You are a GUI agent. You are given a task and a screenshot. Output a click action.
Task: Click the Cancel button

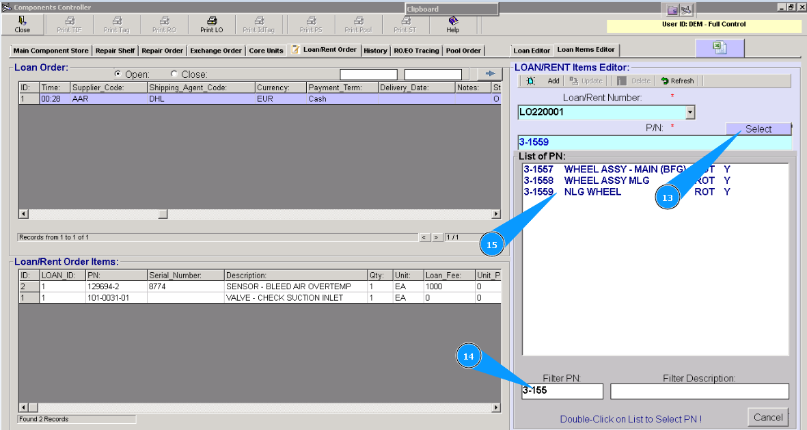[768, 417]
